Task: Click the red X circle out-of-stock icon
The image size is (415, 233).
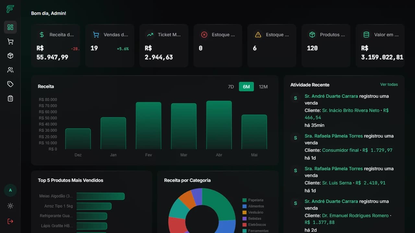Action: pos(204,35)
